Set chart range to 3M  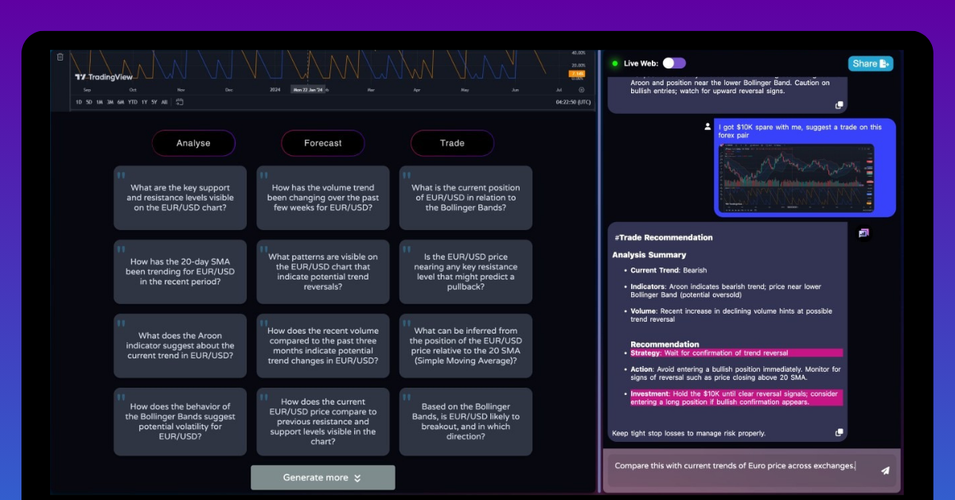[x=110, y=102]
